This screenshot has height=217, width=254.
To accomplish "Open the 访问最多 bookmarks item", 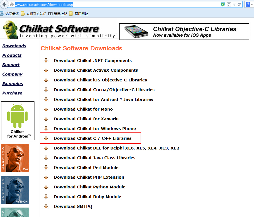I will (9, 14).
